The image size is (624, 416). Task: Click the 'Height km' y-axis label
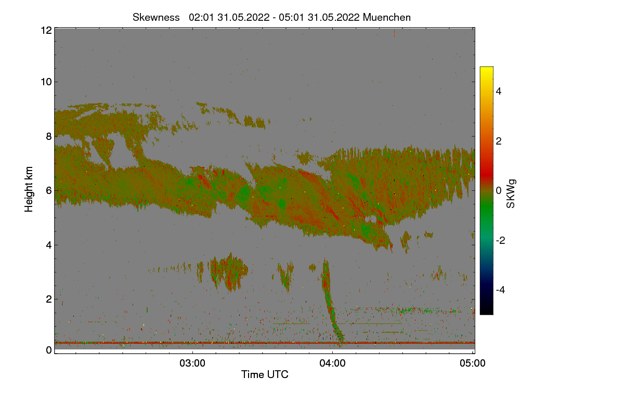coord(29,189)
